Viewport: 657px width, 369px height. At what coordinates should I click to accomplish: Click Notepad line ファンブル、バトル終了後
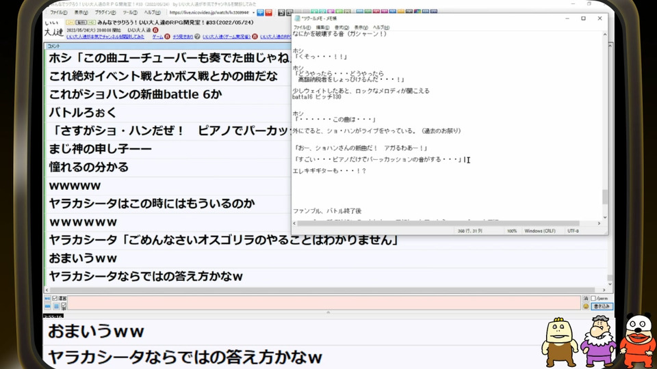click(x=327, y=211)
